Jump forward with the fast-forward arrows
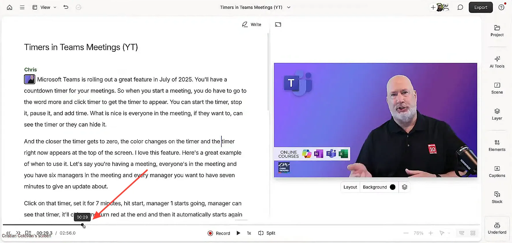The height and width of the screenshot is (243, 512). pyautogui.click(x=18, y=233)
